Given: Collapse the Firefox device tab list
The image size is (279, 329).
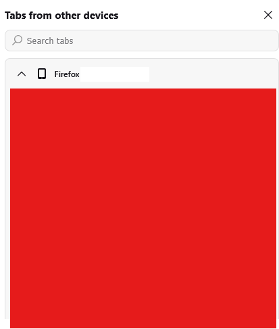Looking at the screenshot, I should pos(22,74).
